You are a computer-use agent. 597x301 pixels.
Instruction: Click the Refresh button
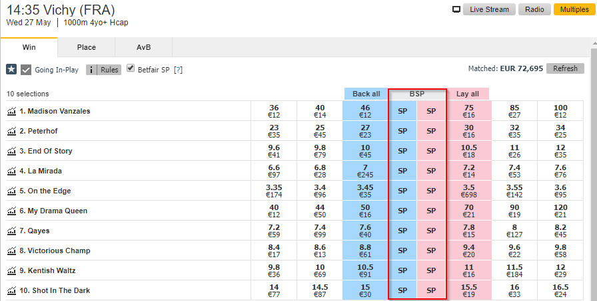[x=565, y=68]
